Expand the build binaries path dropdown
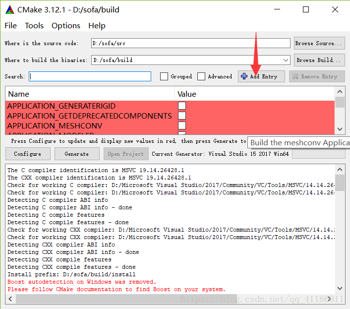Image resolution: width=350 pixels, height=309 pixels. pyautogui.click(x=286, y=60)
